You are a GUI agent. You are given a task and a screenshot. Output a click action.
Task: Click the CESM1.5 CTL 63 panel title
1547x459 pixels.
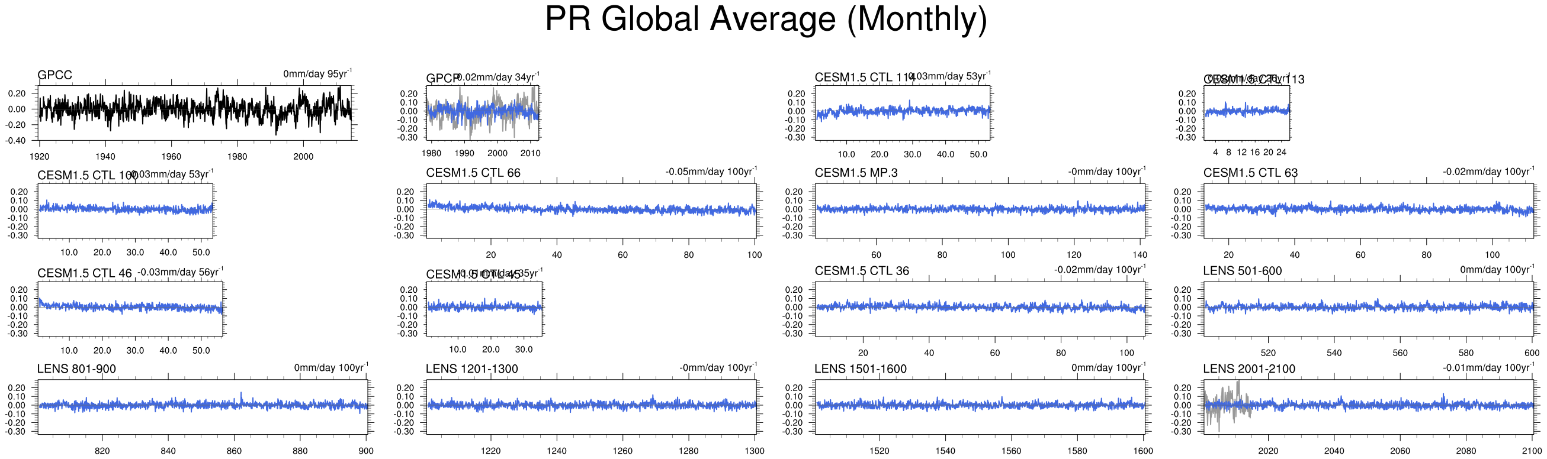[1250, 173]
